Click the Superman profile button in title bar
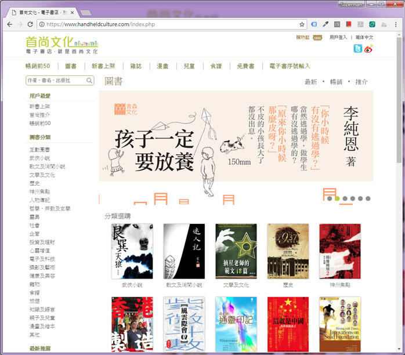Image resolution: width=405 pixels, height=355 pixels. [x=351, y=5]
